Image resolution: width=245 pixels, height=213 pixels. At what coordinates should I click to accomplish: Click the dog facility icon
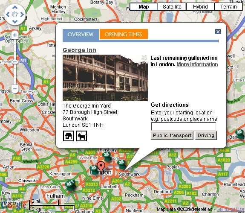81,136
